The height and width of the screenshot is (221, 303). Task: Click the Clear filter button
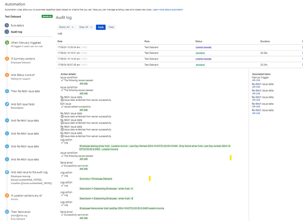tap(111, 27)
